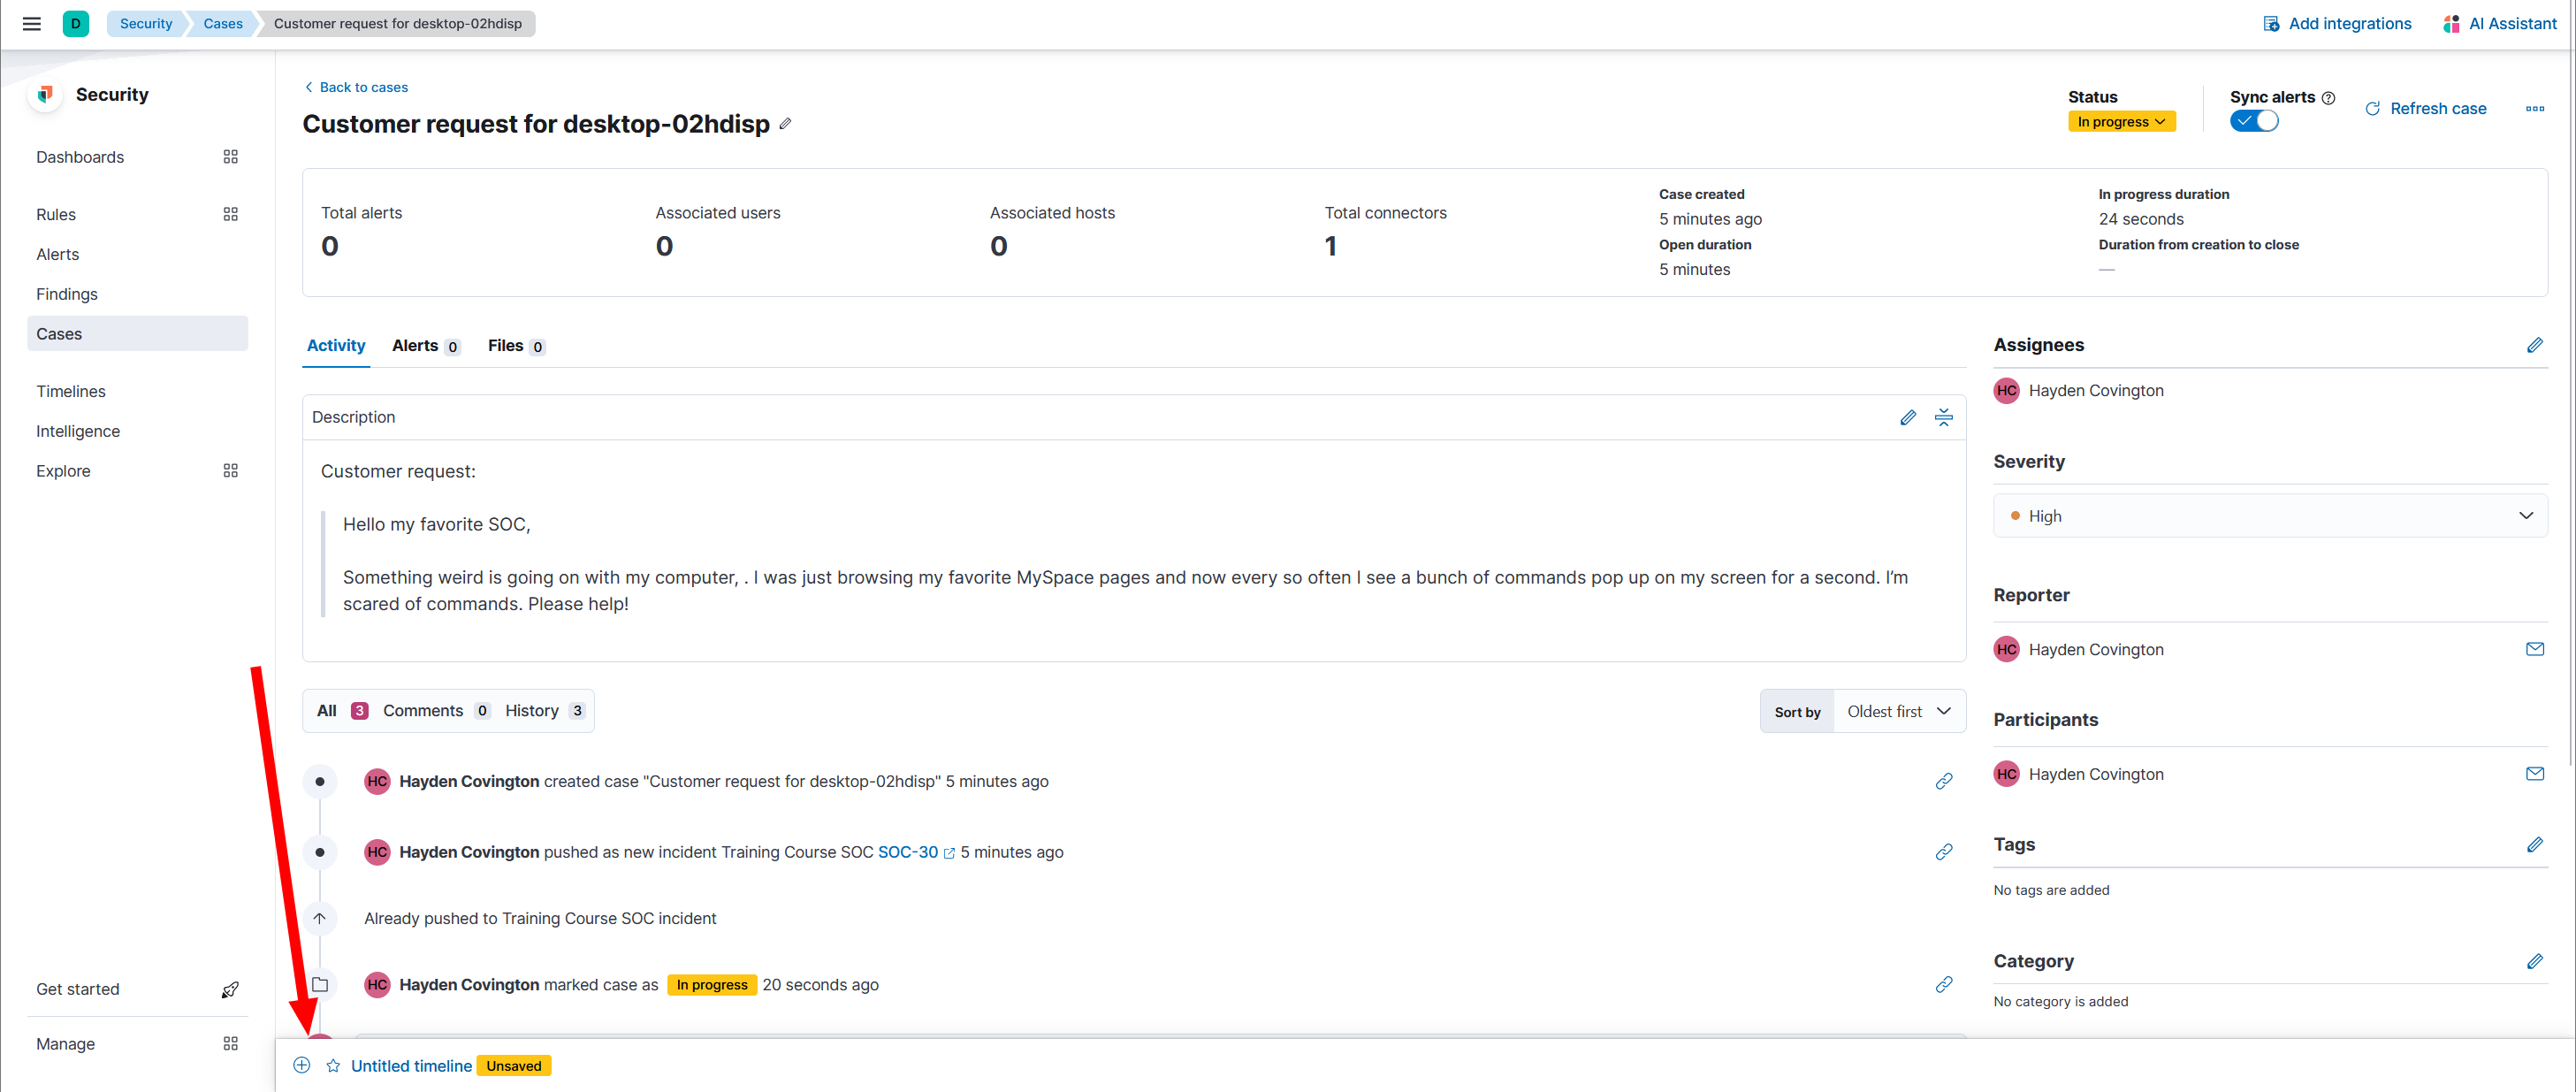Open Oldest first sort dropdown
This screenshot has height=1092, width=2576.
(x=1898, y=711)
